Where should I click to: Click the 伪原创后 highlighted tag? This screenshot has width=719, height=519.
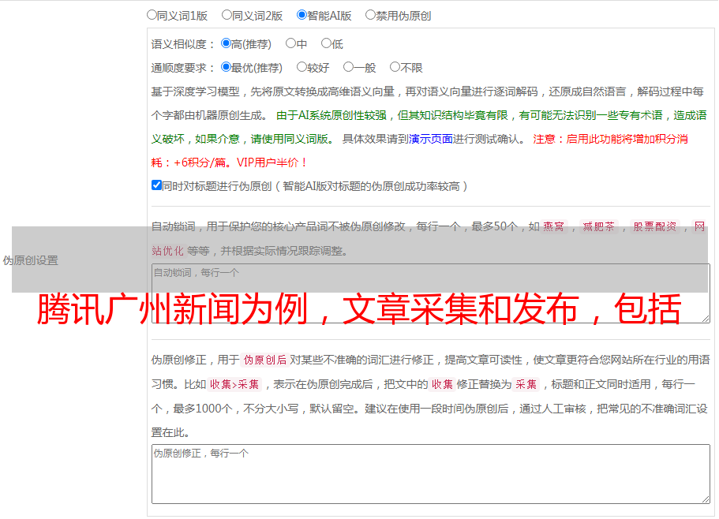(265, 360)
